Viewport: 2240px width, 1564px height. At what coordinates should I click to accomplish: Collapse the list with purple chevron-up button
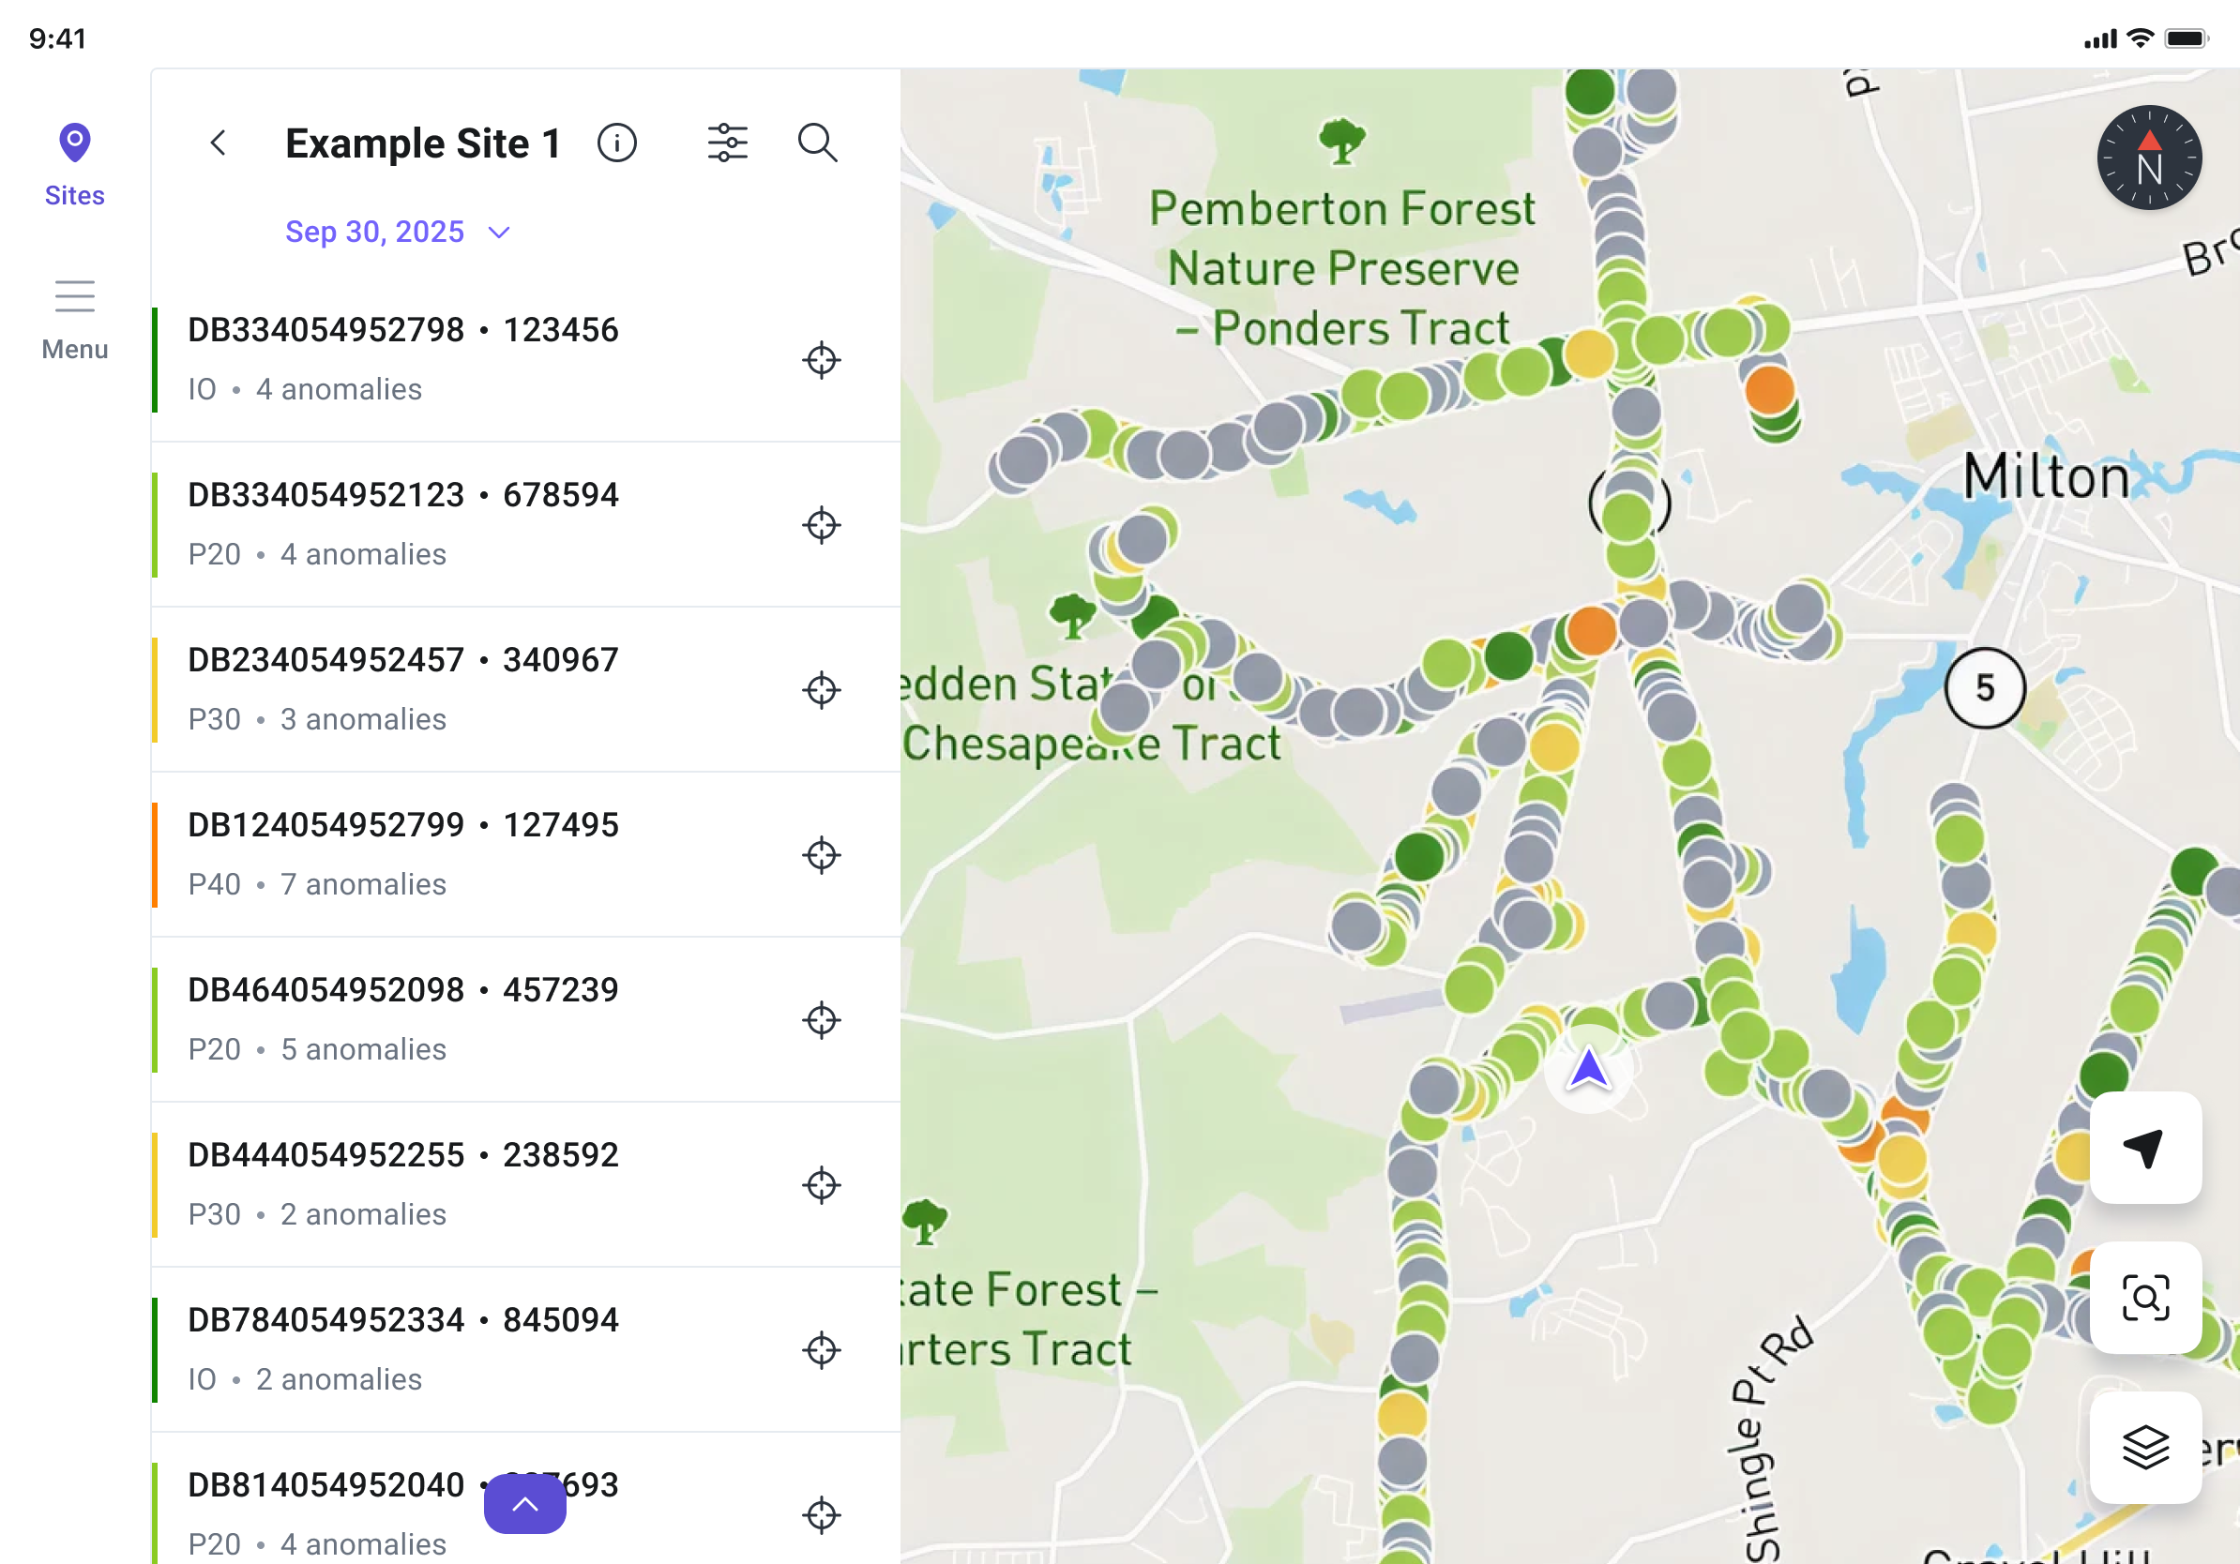click(x=525, y=1504)
